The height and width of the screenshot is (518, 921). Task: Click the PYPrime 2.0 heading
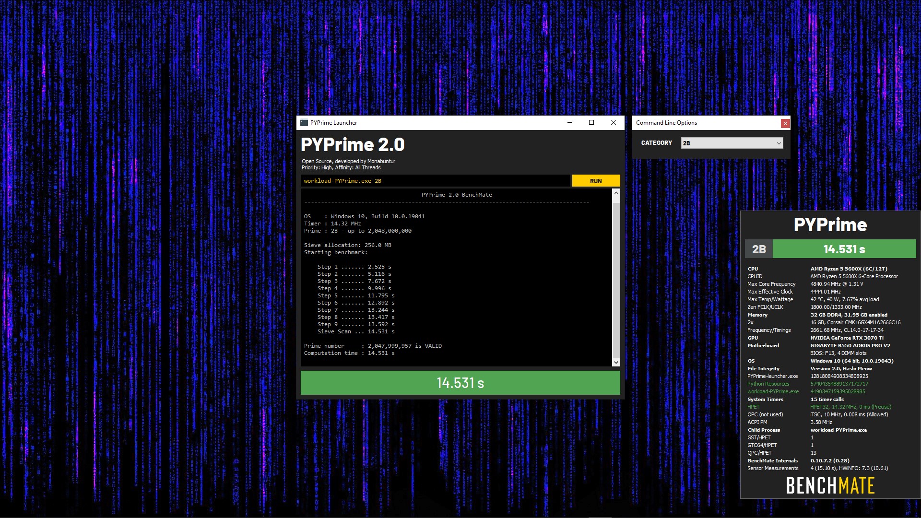click(x=353, y=144)
